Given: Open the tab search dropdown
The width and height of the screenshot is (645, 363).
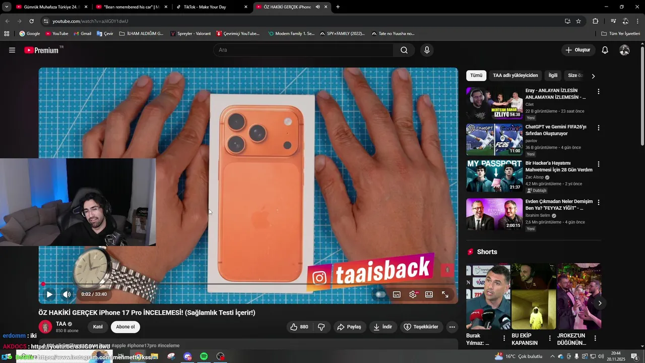Looking at the screenshot, I should click(x=7, y=7).
